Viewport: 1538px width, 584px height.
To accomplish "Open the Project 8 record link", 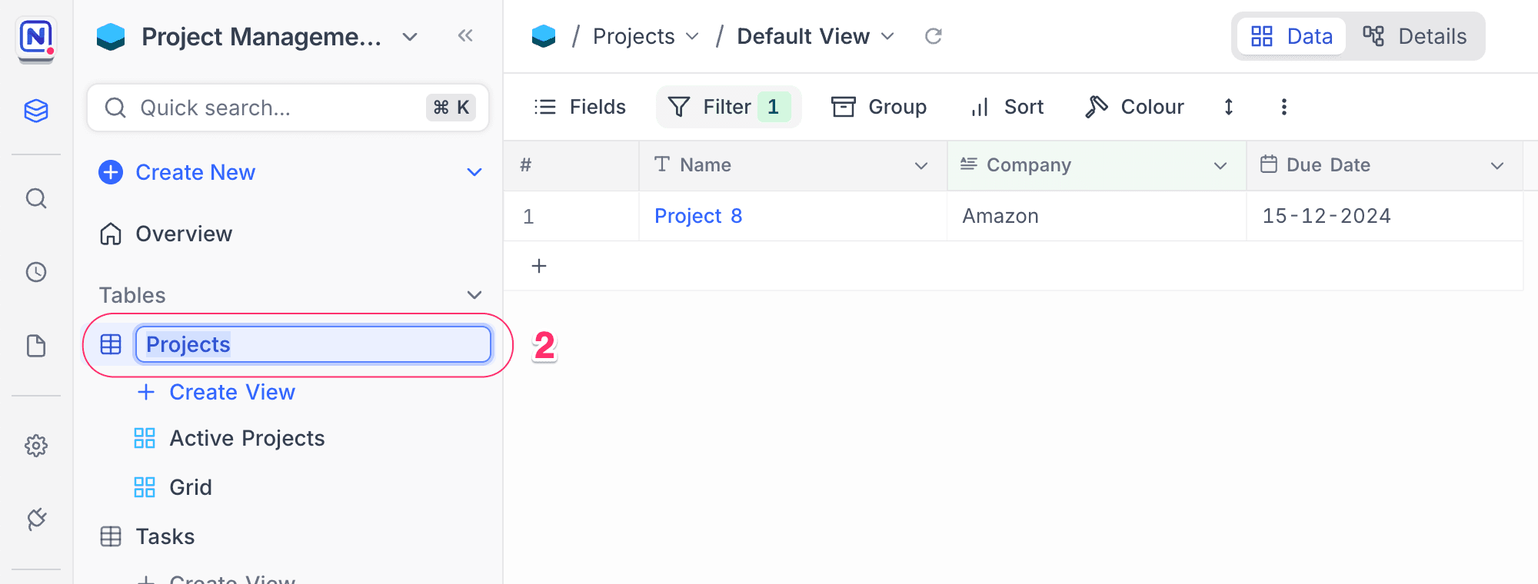I will [x=697, y=216].
